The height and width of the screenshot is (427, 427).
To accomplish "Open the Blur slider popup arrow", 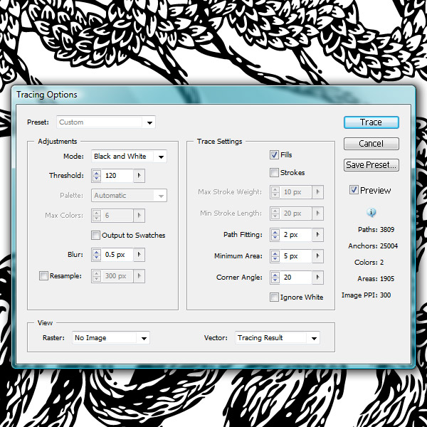I will (139, 255).
